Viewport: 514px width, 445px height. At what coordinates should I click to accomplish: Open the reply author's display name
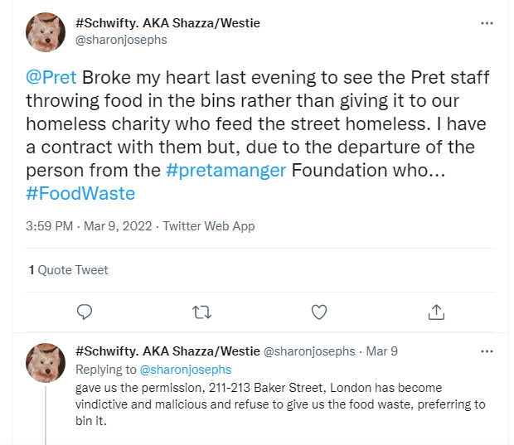coord(167,351)
